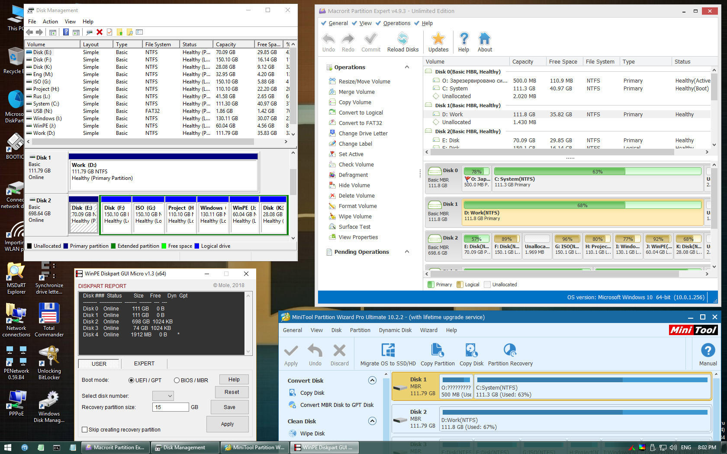Click the Capacity column header in Disk Management
Screen dimensions: 727x454
pos(234,44)
